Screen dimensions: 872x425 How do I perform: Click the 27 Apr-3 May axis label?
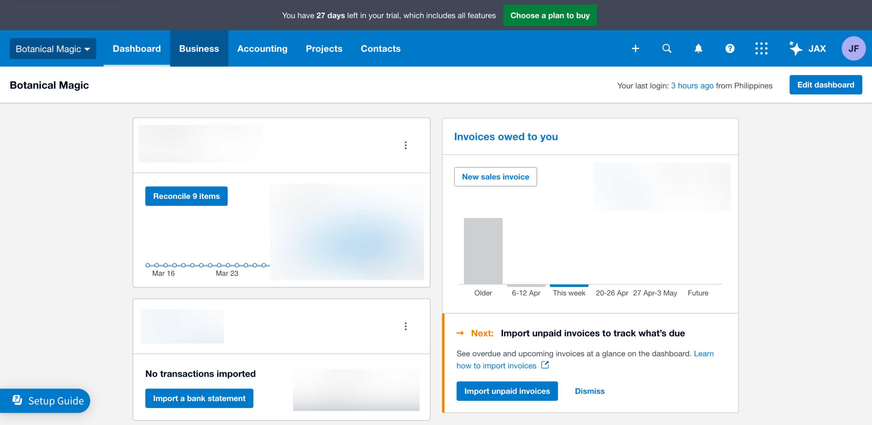(x=655, y=293)
